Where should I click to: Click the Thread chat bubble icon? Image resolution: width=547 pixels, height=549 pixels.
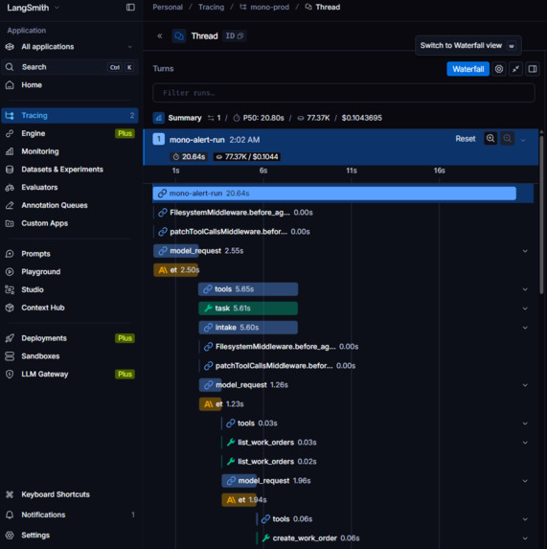179,35
